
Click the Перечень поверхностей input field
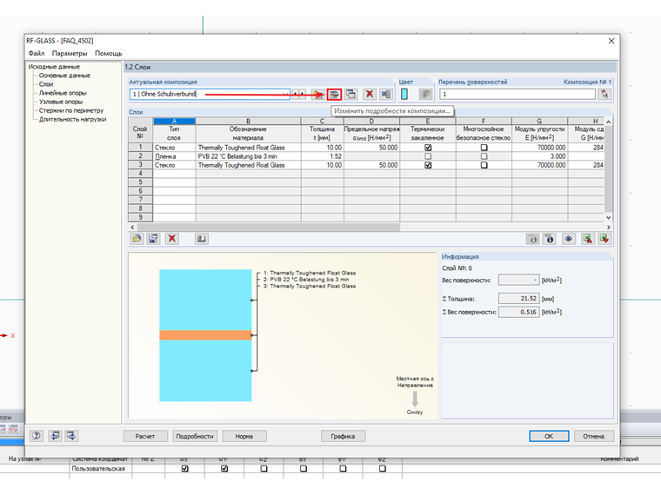[x=517, y=95]
